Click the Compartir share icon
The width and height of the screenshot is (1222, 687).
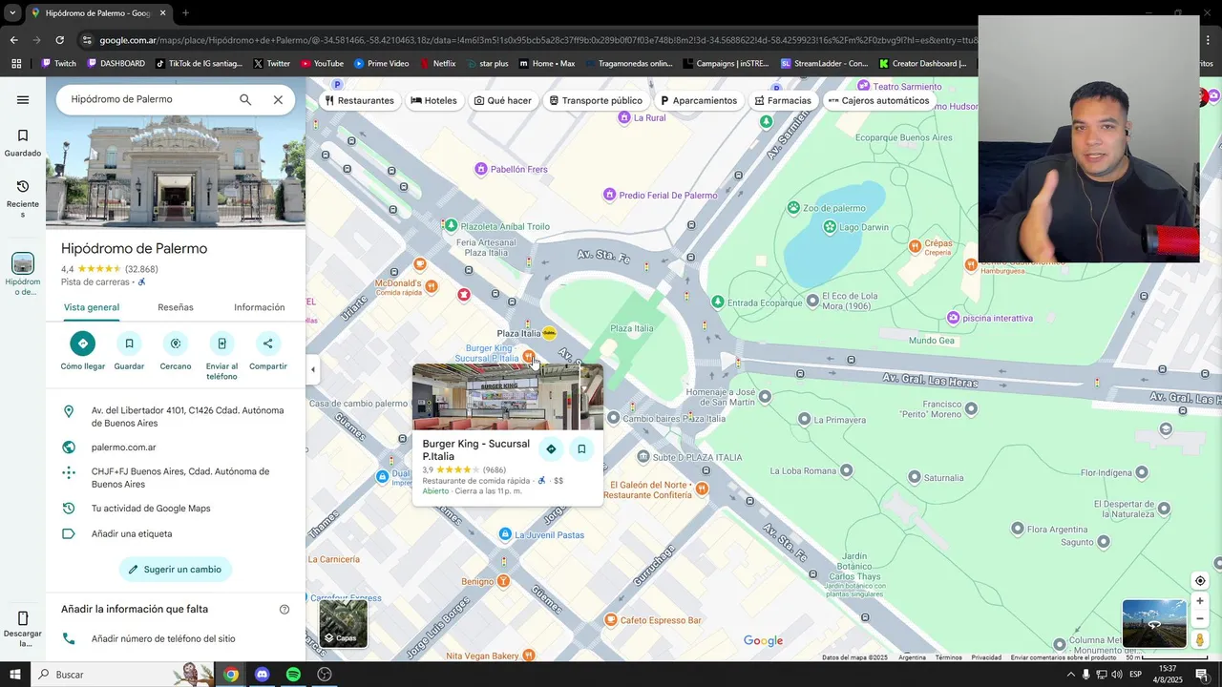[268, 343]
